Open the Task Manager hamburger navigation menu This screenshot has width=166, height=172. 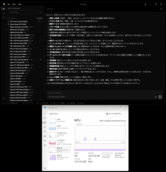(x=45, y=114)
